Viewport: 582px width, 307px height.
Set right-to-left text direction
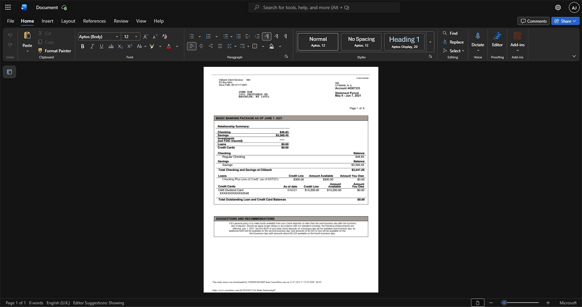276,37
